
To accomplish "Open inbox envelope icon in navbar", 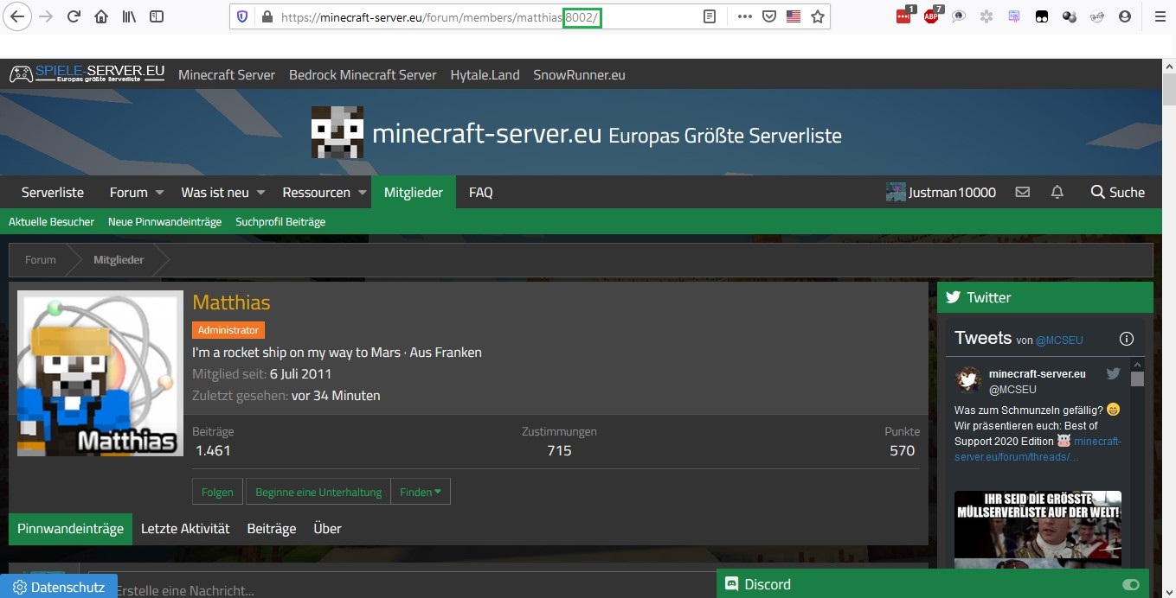I will [1023, 192].
